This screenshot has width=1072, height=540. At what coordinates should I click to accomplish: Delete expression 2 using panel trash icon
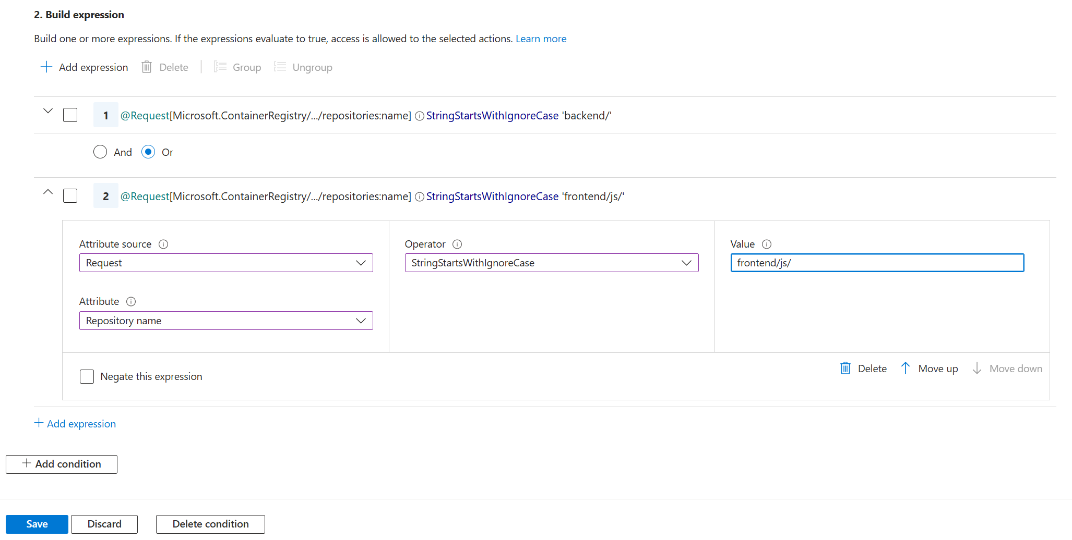pyautogui.click(x=845, y=369)
